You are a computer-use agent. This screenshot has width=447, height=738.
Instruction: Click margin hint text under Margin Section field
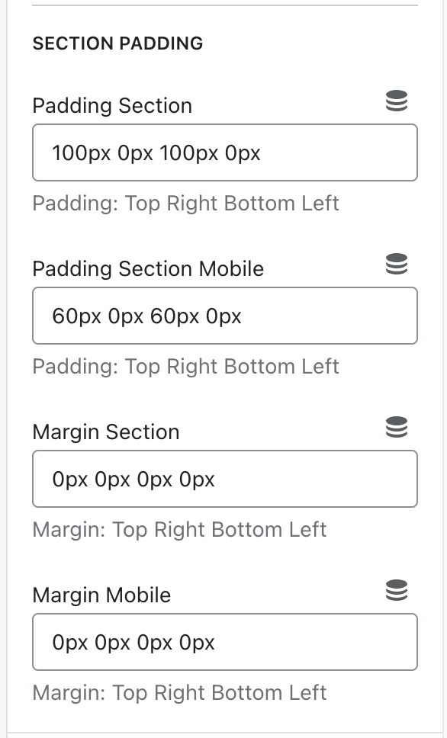point(179,530)
